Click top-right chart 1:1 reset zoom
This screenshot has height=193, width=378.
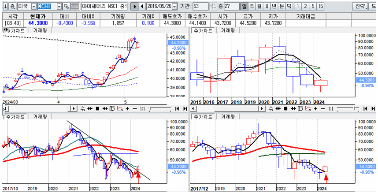(x=330, y=108)
